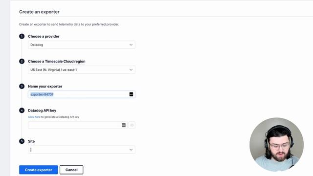Click the 'Name your exporter' label

(x=45, y=87)
